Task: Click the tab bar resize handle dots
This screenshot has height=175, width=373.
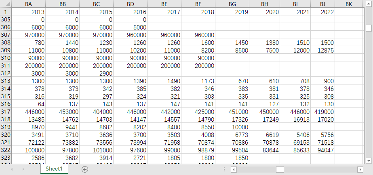Action: [x=224, y=169]
